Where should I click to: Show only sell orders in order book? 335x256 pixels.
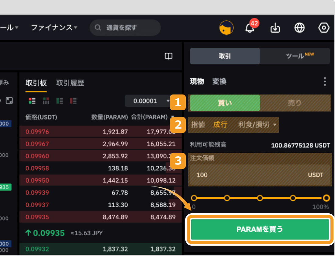pyautogui.click(x=73, y=101)
